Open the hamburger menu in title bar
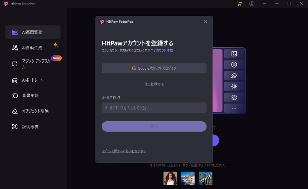The height and width of the screenshot is (189, 308). click(264, 4)
